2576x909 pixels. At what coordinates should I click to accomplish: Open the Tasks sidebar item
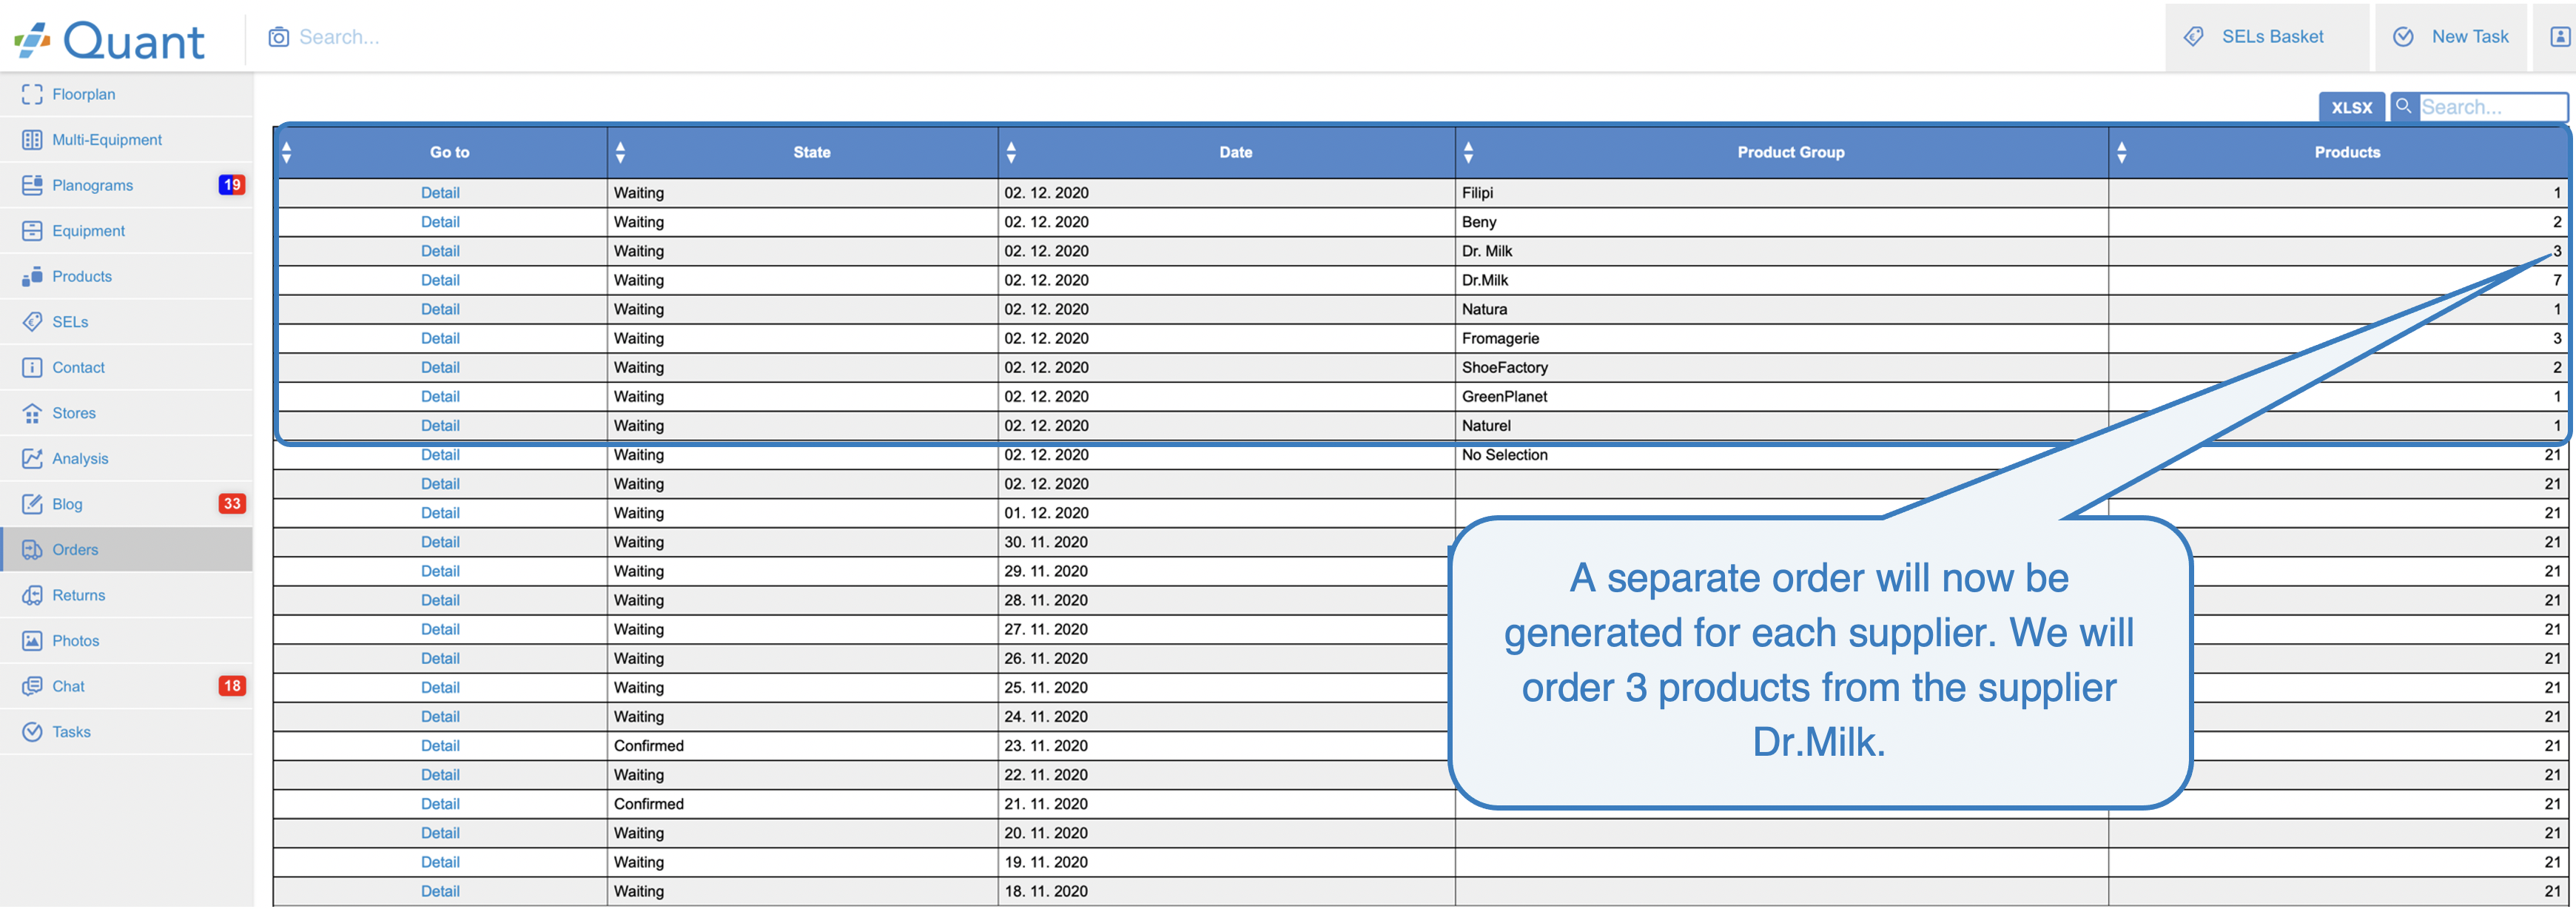71,732
